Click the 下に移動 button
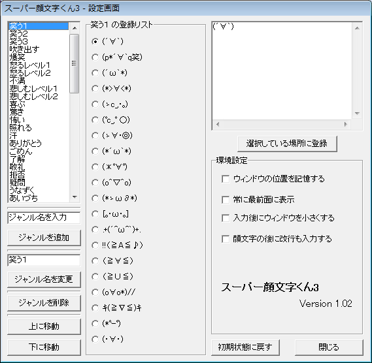The height and width of the screenshot is (363, 372). tap(44, 347)
